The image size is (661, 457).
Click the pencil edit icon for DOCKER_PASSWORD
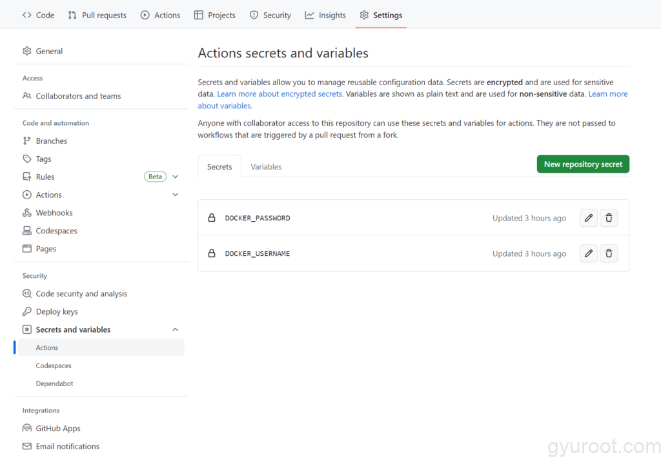click(588, 218)
